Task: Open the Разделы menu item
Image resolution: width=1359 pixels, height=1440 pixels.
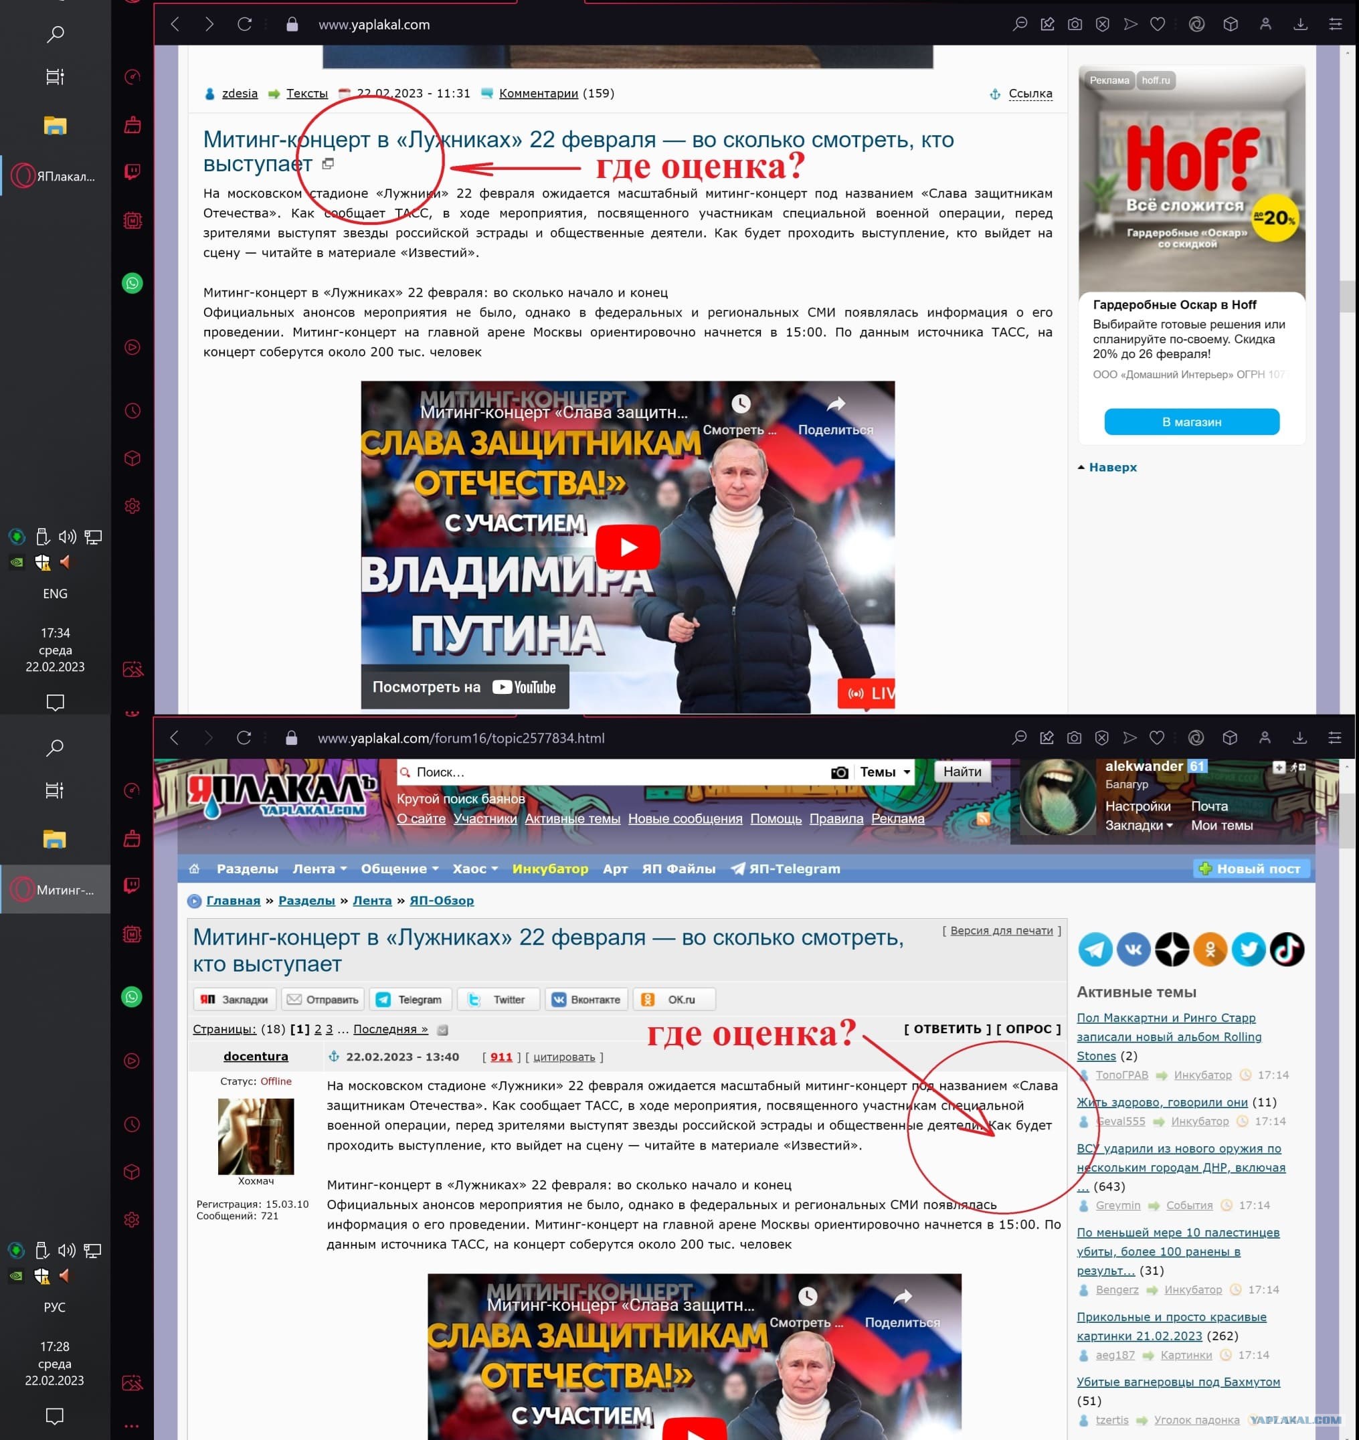Action: point(247,869)
